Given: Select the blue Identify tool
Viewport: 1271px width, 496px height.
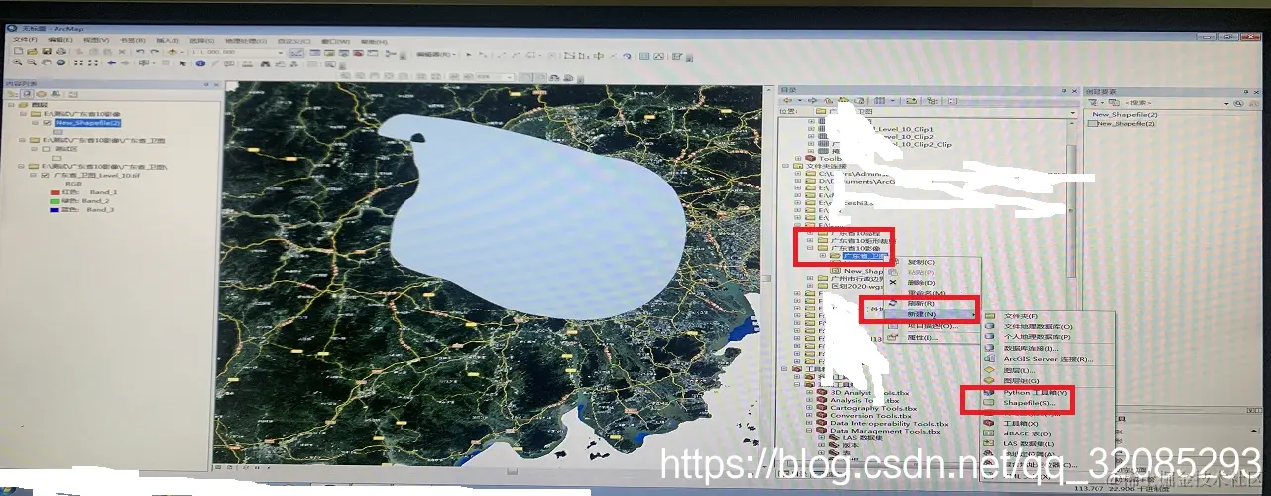Looking at the screenshot, I should click(x=200, y=62).
